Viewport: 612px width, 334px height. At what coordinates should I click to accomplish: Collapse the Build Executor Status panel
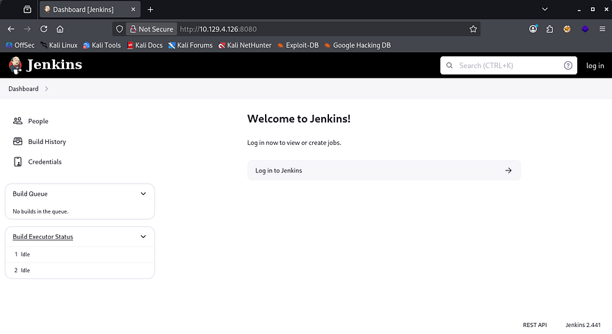[x=143, y=237]
